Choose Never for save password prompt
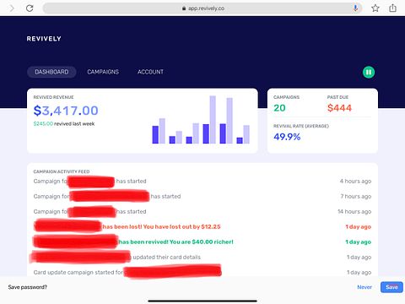The image size is (405, 304). point(364,287)
